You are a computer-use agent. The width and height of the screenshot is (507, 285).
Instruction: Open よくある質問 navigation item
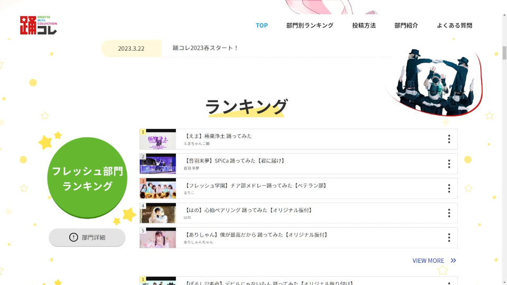click(x=454, y=25)
